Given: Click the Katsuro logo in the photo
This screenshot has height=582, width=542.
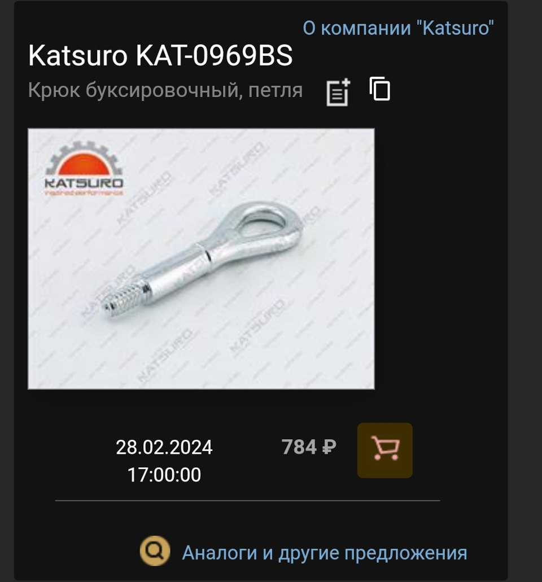Looking at the screenshot, I should [84, 169].
